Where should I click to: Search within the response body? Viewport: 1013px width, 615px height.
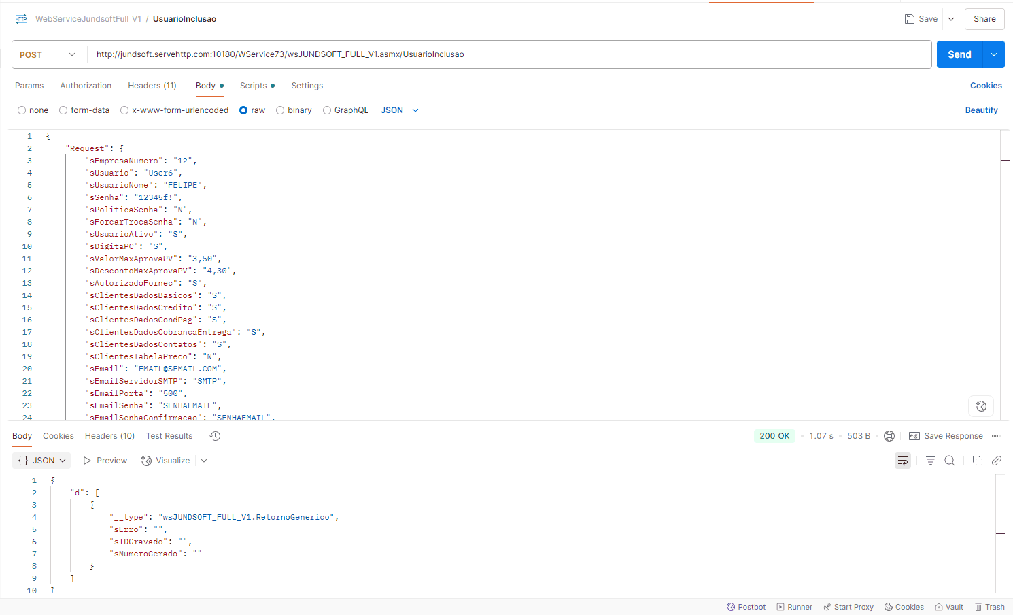click(950, 461)
